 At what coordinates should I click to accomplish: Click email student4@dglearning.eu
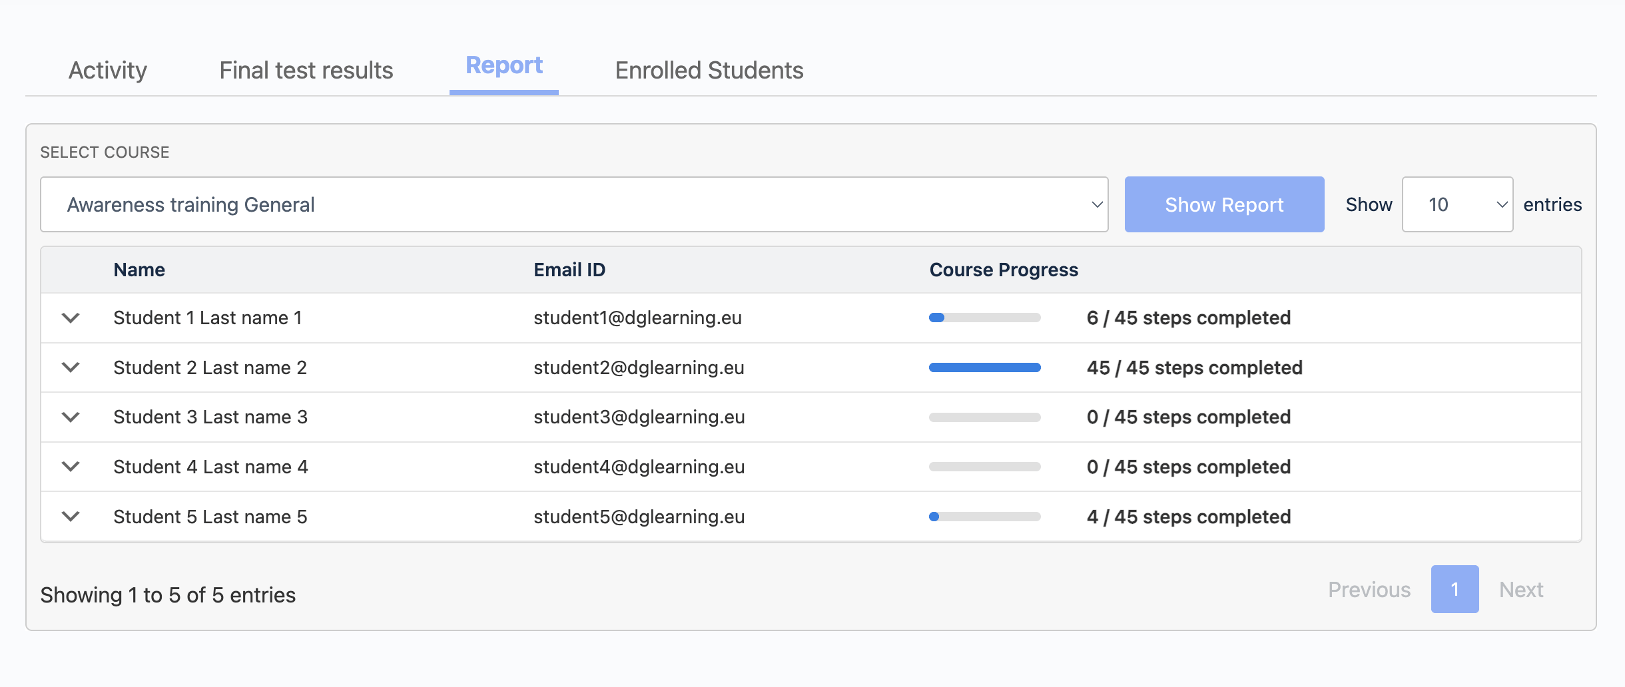[x=639, y=467]
